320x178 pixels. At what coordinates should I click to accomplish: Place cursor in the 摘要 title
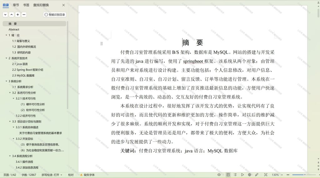click(192, 43)
